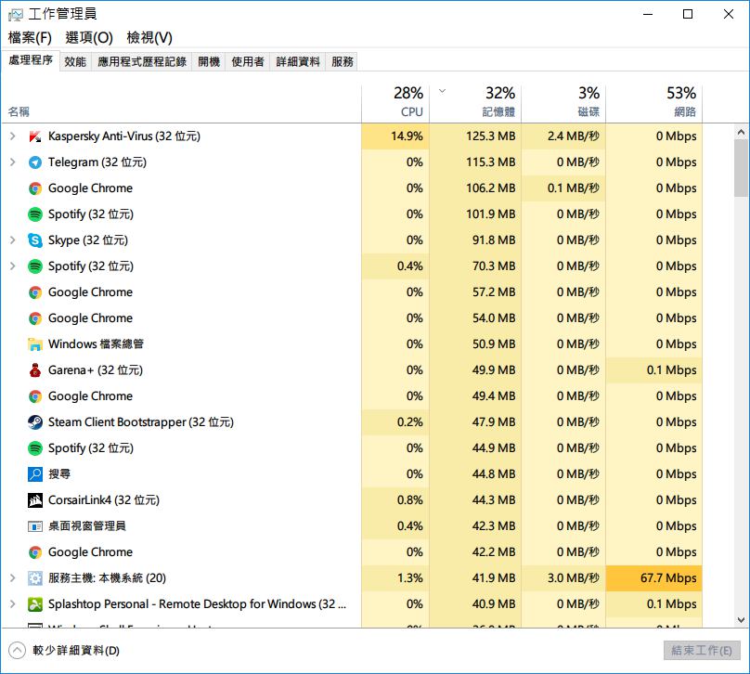The image size is (750, 674).
Task: Click the Garena+ process icon
Action: pos(35,370)
